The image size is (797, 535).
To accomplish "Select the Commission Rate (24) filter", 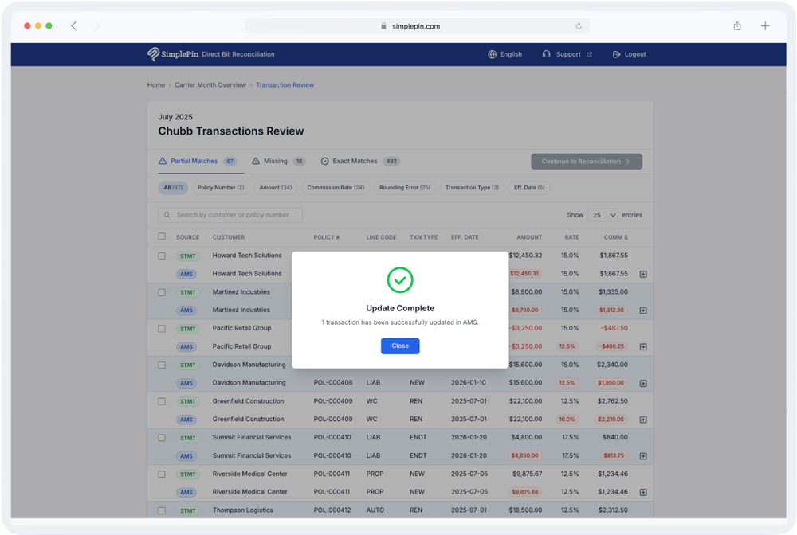I will (336, 188).
